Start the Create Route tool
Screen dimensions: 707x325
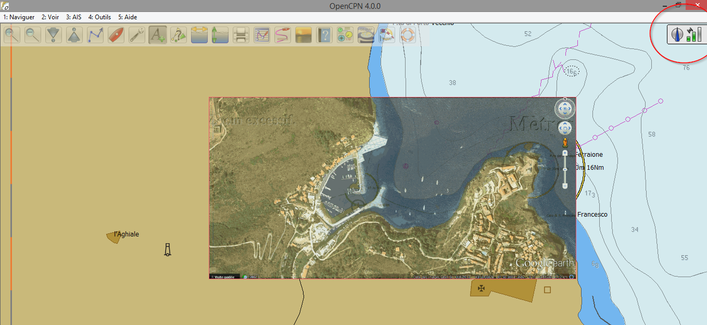click(95, 35)
